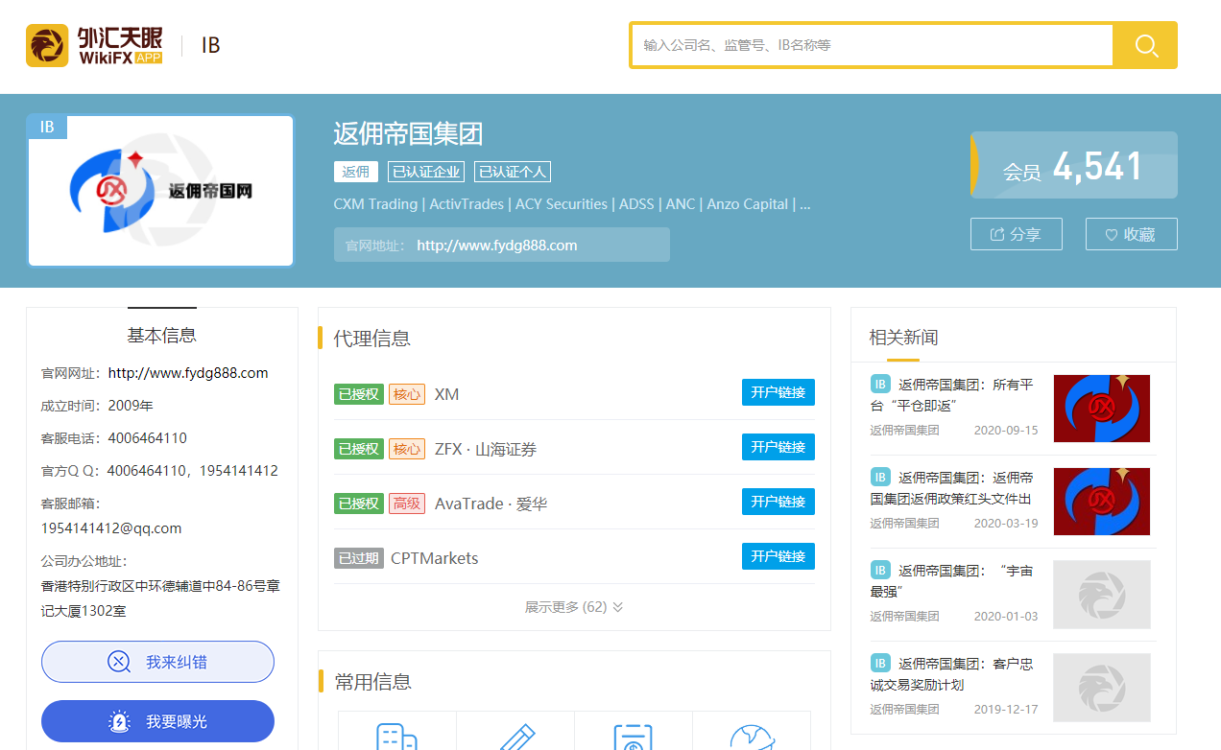Open news article 客户忠诚交易奖励计划
The image size is (1221, 750).
952,673
